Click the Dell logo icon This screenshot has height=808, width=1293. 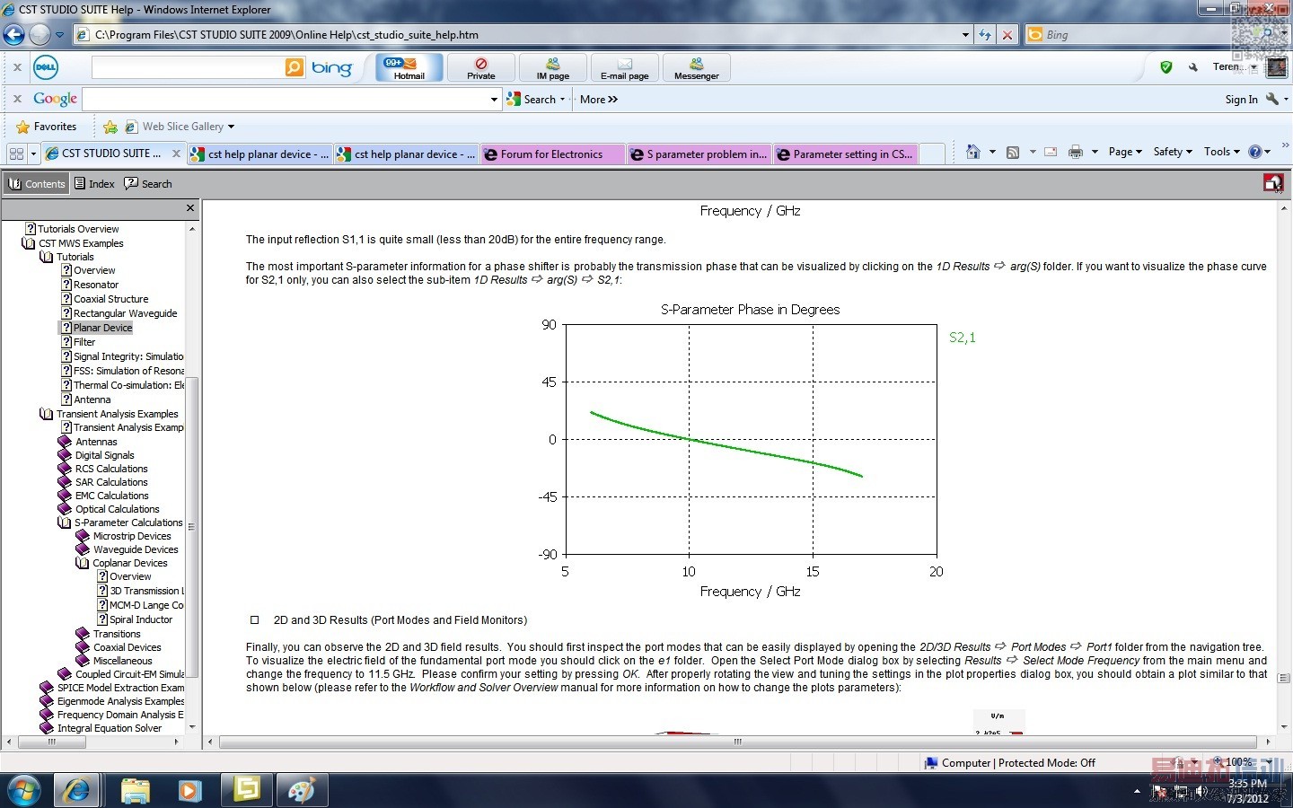point(46,67)
